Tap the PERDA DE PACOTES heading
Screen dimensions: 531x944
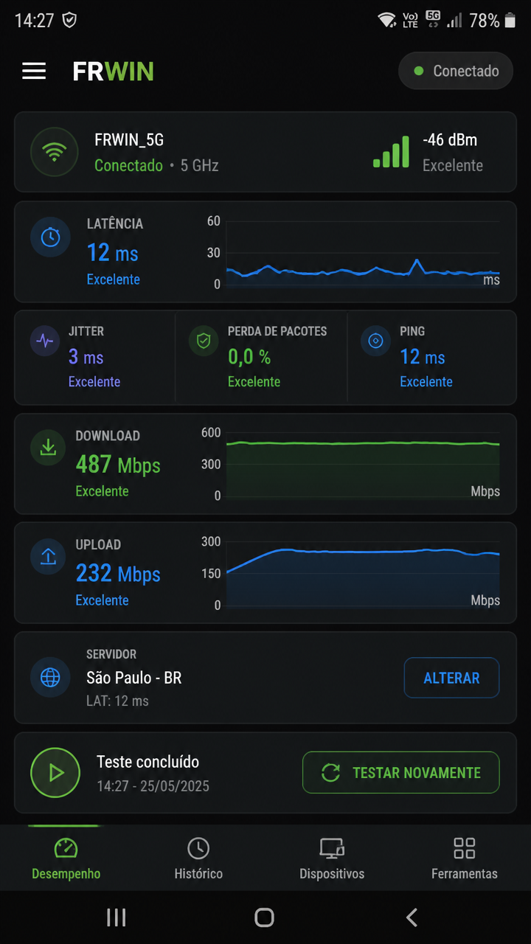click(x=277, y=331)
